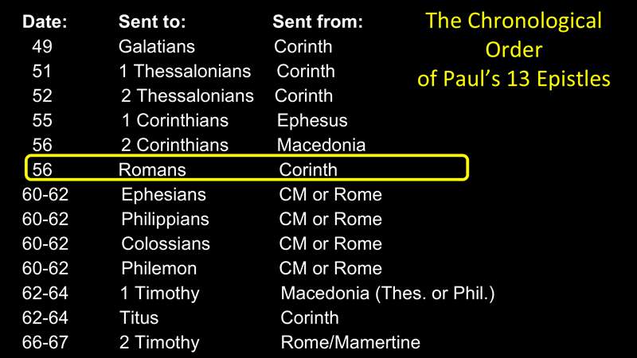Select the '2 Corinthians' entry
This screenshot has height=358, width=637.
(174, 146)
